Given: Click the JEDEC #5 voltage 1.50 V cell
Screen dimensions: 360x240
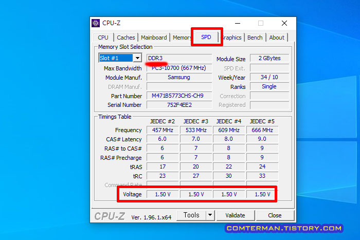Looking at the screenshot, I should [x=262, y=194].
